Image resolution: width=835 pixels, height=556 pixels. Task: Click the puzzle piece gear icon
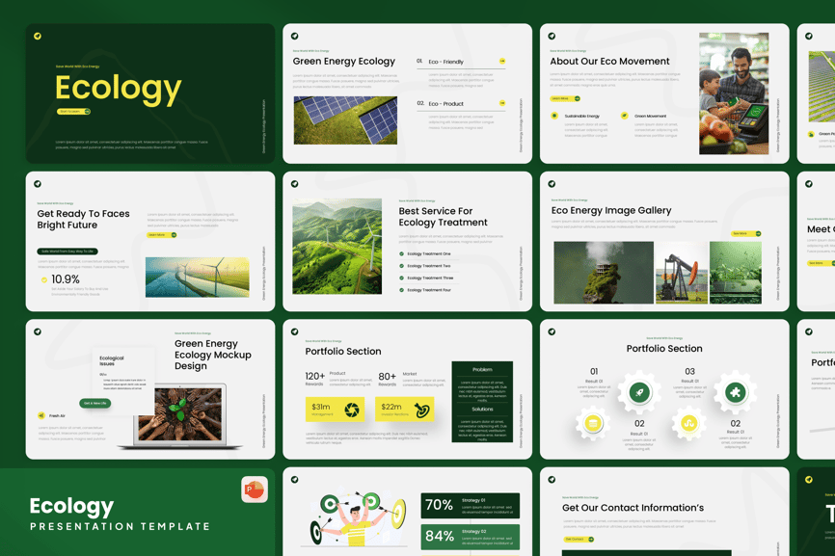(x=735, y=392)
